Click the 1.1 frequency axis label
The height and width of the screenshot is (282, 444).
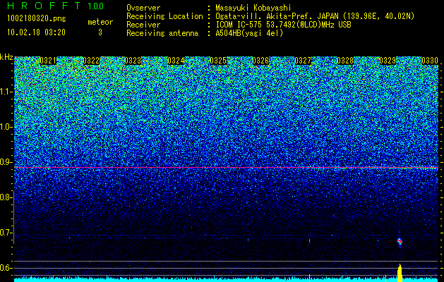[6, 92]
